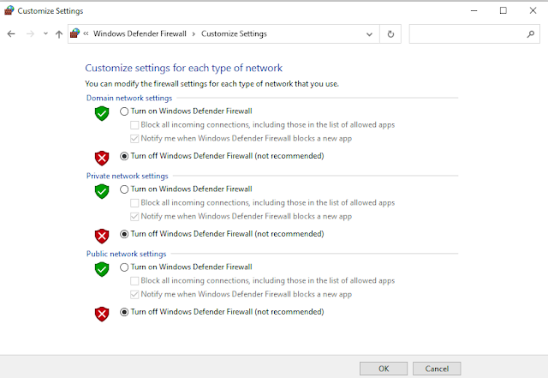Click green shield icon under Public settings
This screenshot has height=378, width=548.
102,269
